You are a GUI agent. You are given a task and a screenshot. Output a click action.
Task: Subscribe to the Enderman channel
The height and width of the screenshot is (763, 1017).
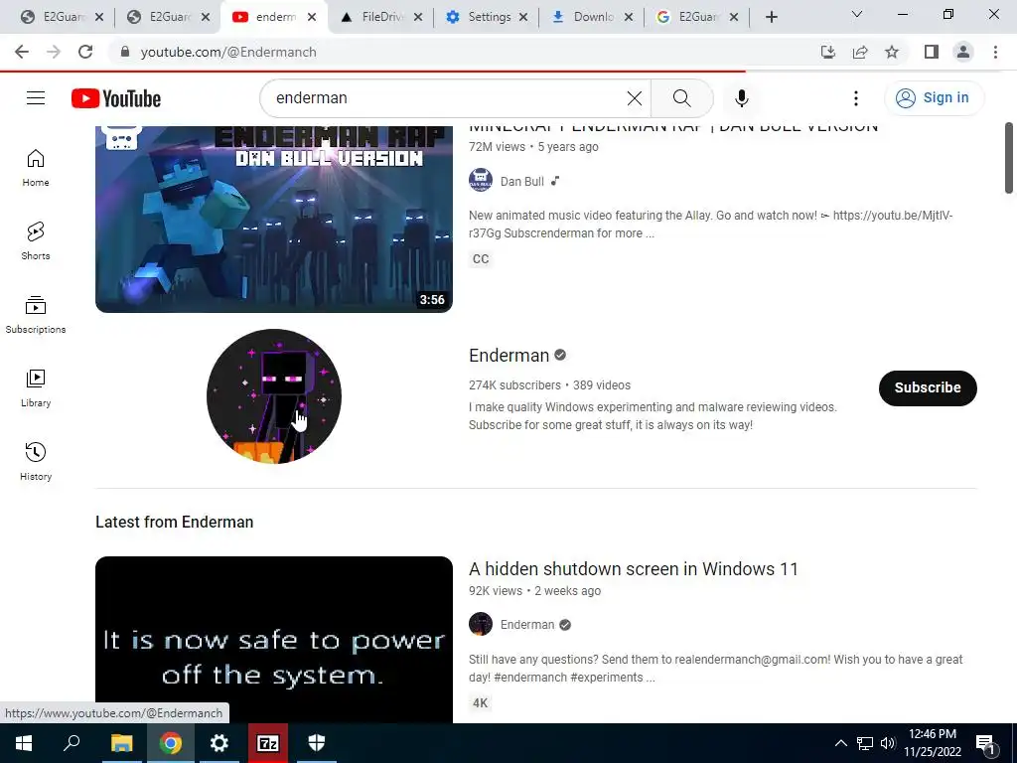point(928,388)
